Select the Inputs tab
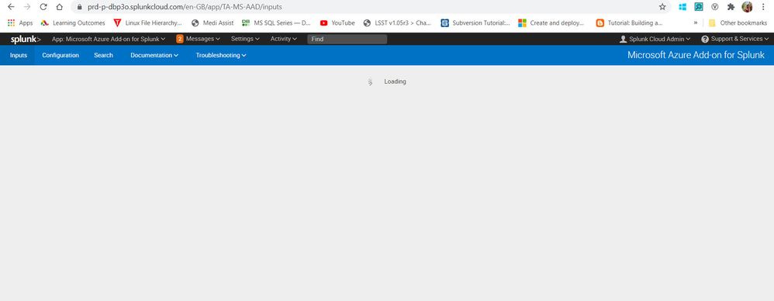This screenshot has width=774, height=301. point(19,55)
